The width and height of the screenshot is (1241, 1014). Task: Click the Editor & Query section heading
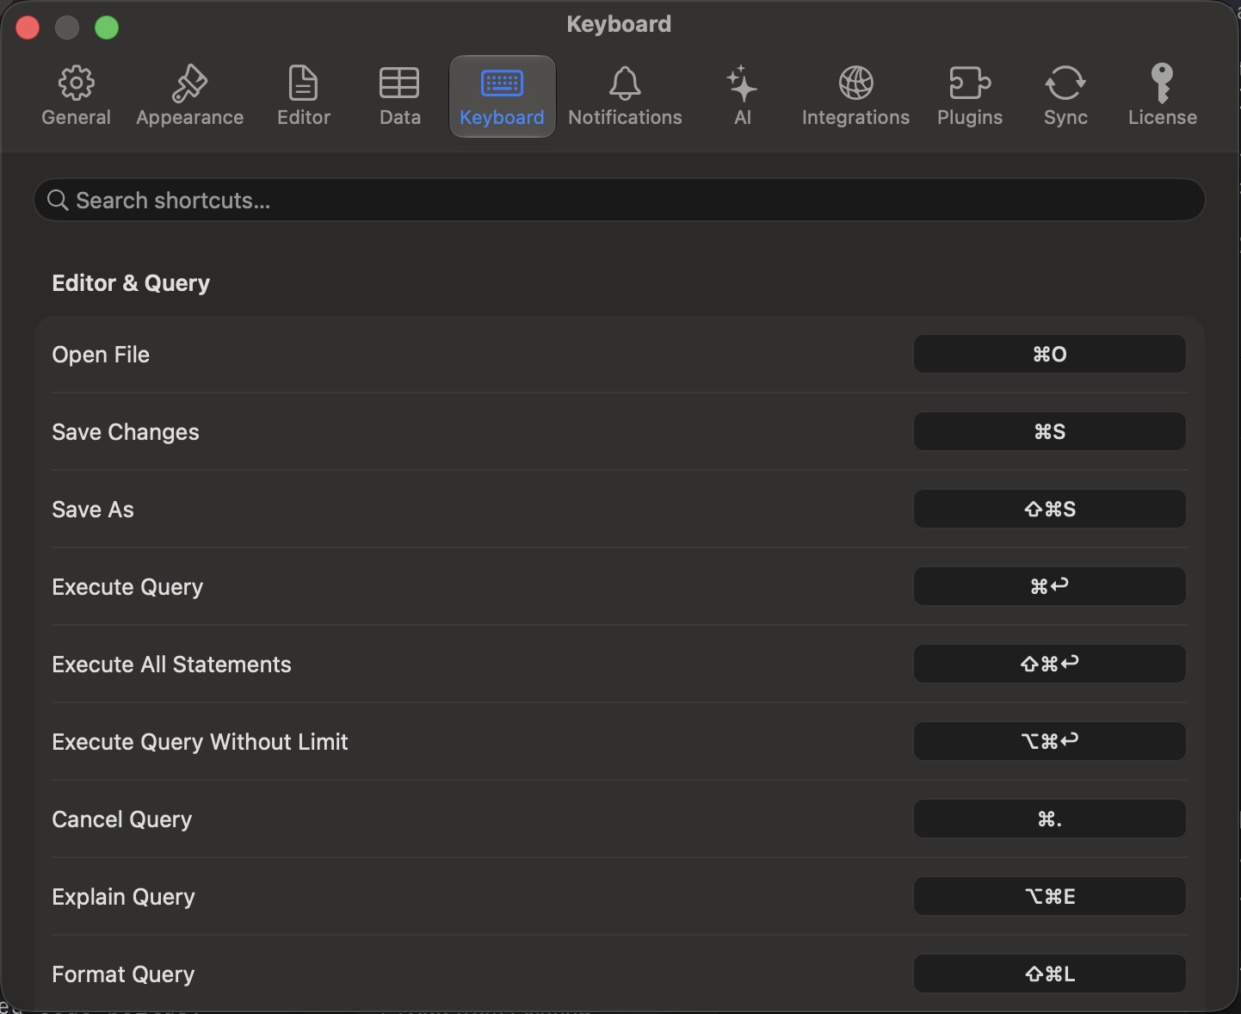click(x=131, y=283)
